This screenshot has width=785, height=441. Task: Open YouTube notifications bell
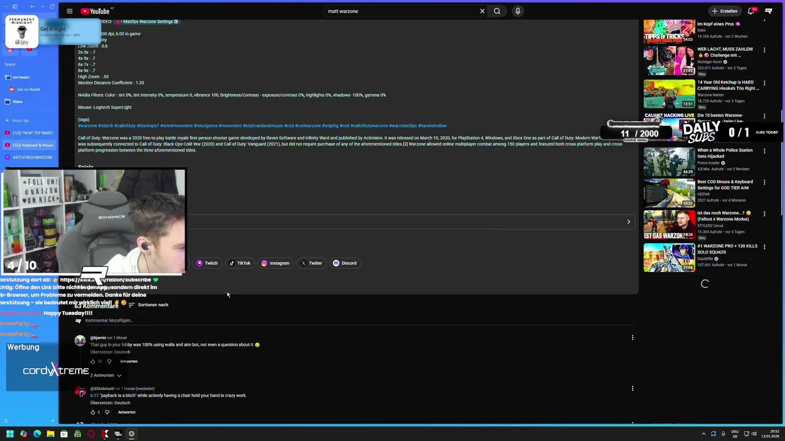(751, 11)
